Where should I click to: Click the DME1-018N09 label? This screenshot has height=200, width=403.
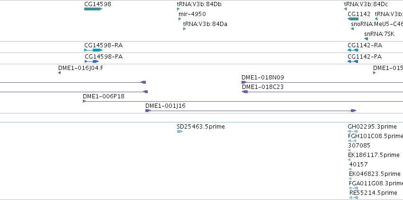tap(263, 78)
